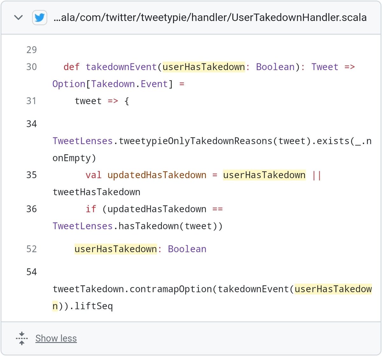This screenshot has height=356, width=382.
Task: Click the "Show less" link
Action: (56, 338)
